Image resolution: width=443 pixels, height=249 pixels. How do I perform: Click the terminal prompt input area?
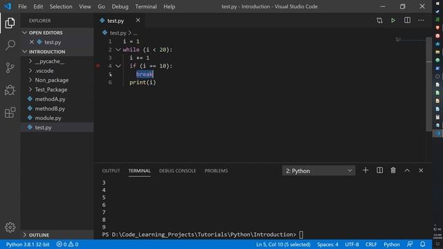pyautogui.click(x=301, y=234)
